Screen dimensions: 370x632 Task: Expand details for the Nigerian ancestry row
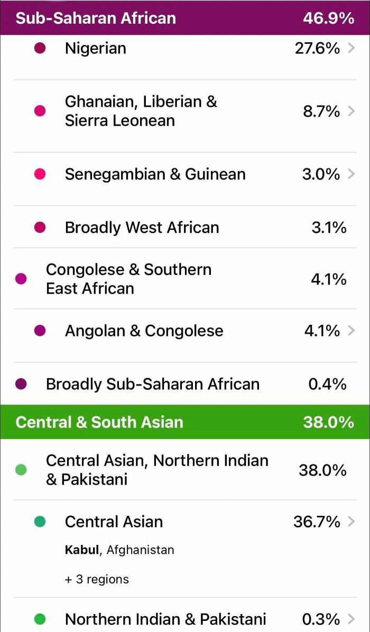[353, 48]
